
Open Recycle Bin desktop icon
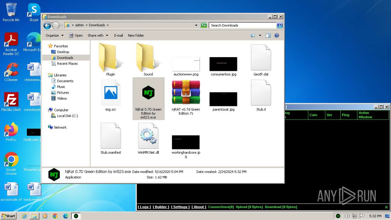pyautogui.click(x=11, y=12)
